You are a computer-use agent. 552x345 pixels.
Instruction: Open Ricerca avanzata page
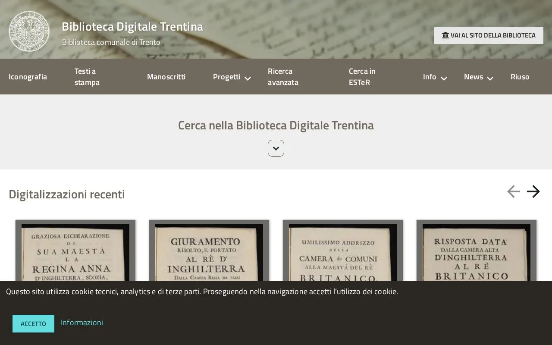coord(283,77)
